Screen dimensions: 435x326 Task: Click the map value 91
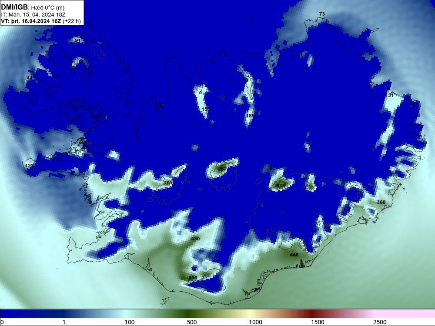78,40
